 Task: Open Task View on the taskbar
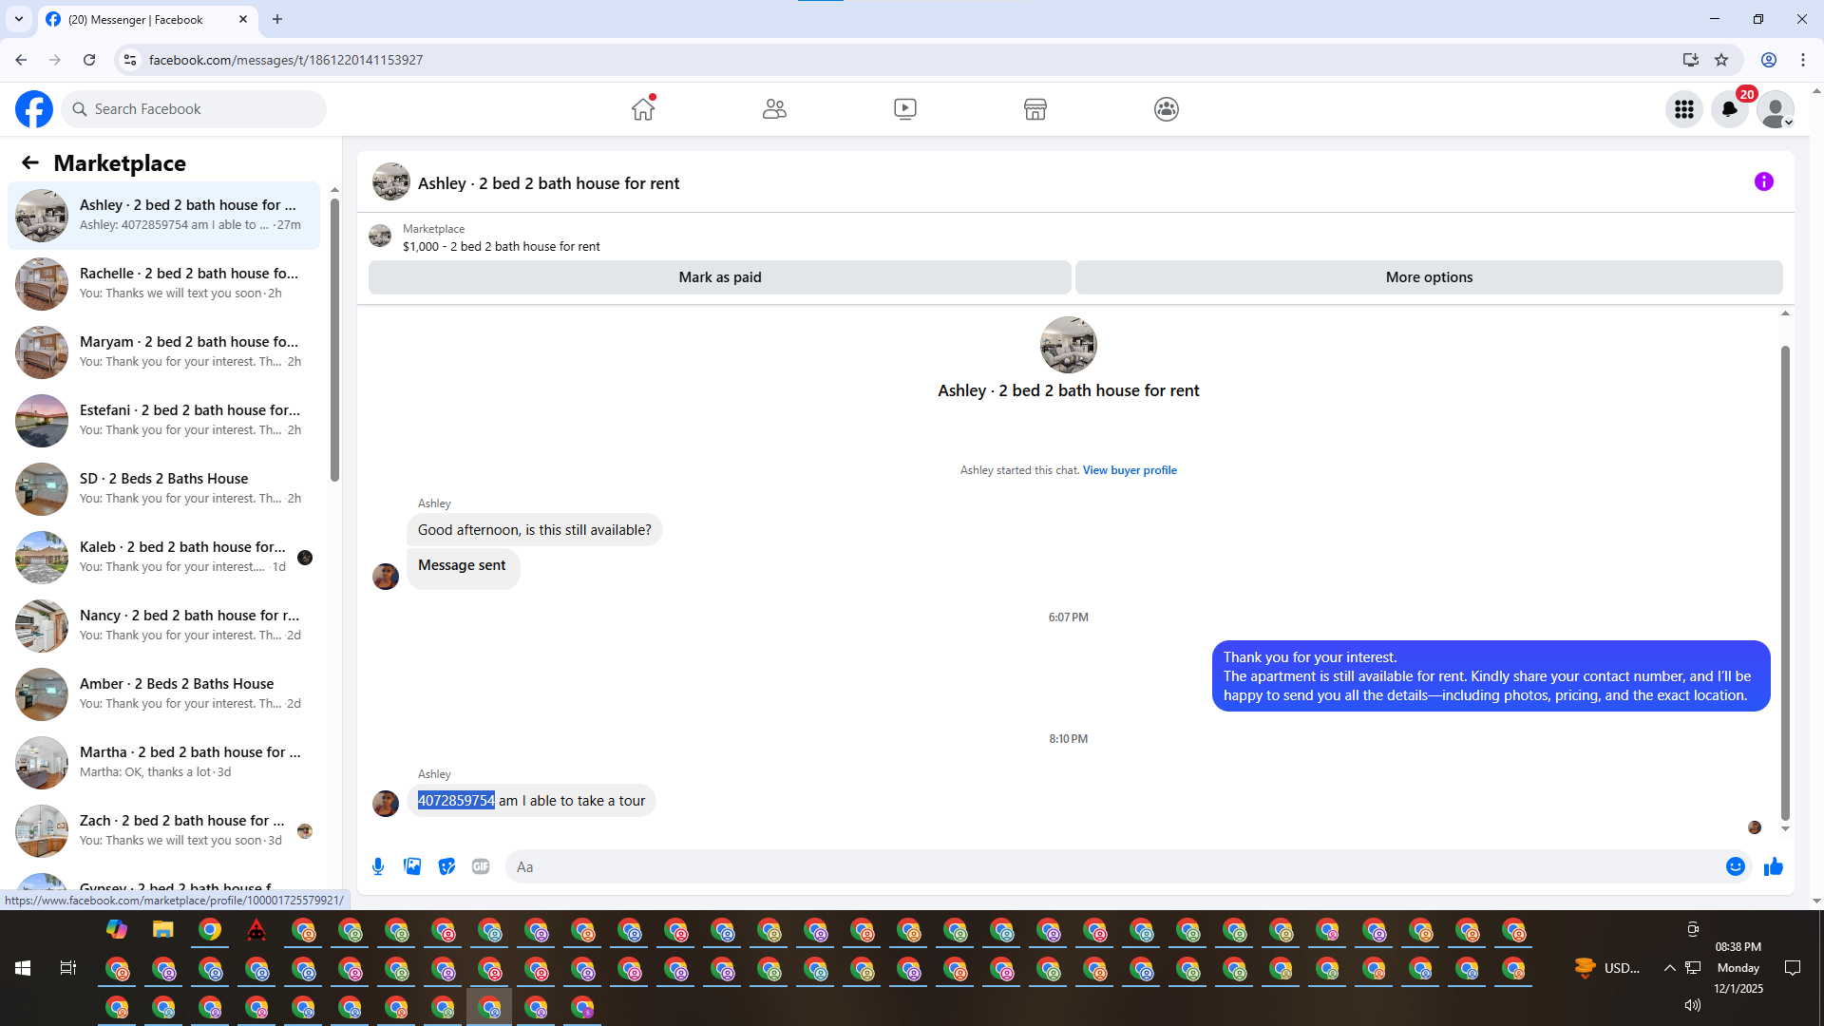click(x=68, y=968)
